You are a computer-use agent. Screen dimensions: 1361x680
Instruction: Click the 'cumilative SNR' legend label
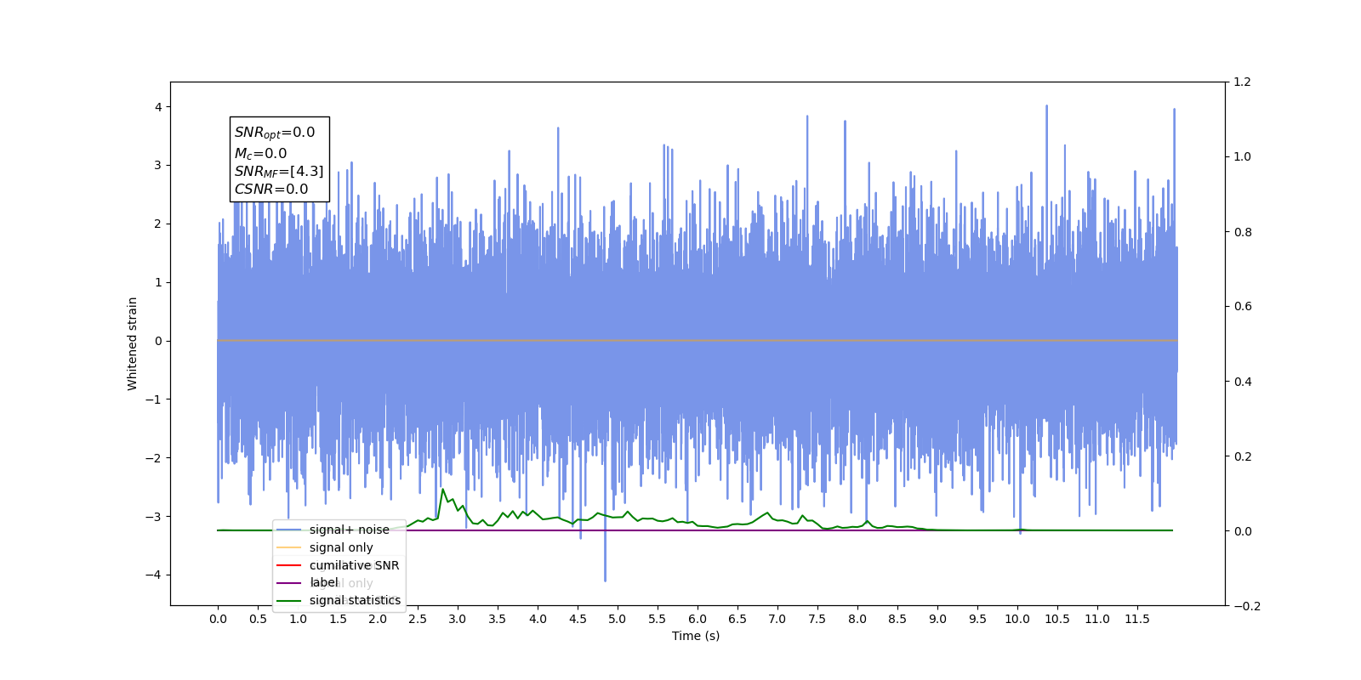(354, 565)
